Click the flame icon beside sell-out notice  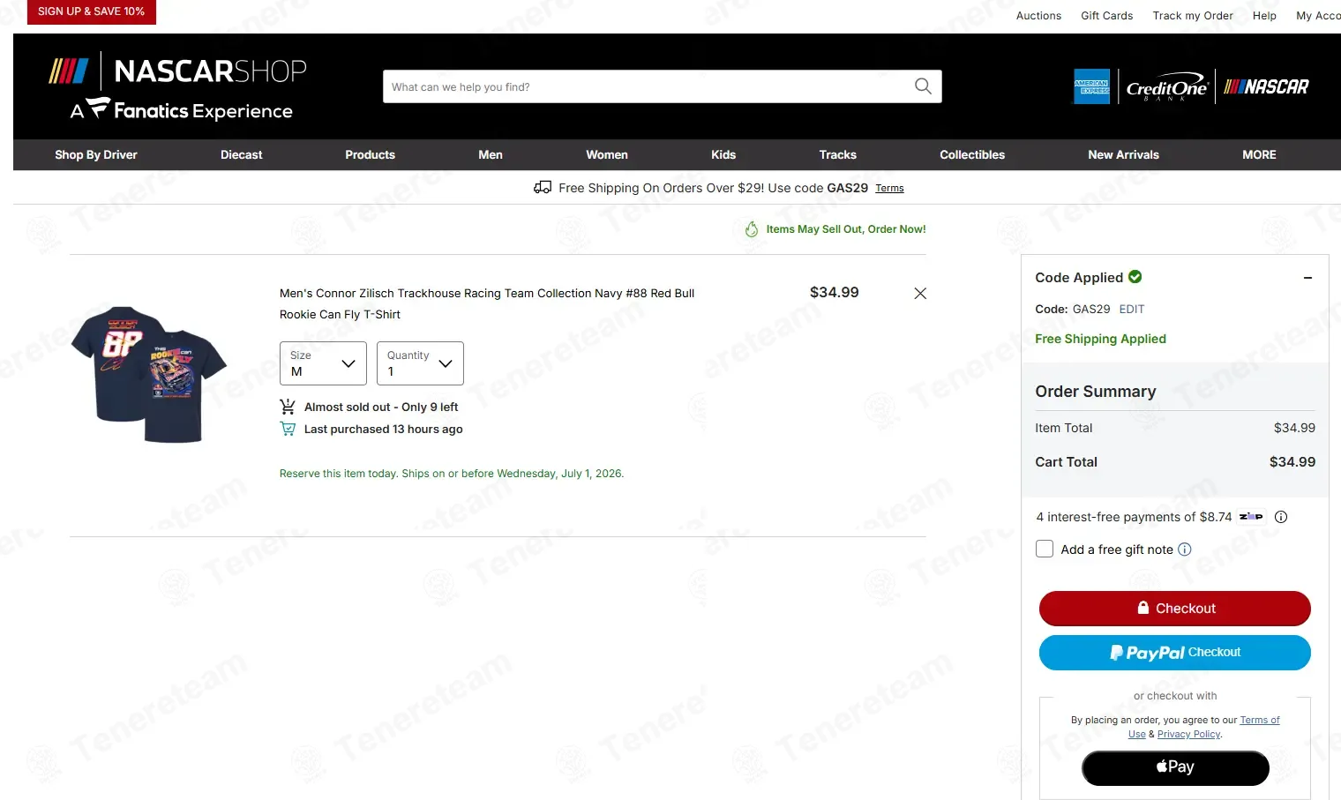(x=752, y=229)
